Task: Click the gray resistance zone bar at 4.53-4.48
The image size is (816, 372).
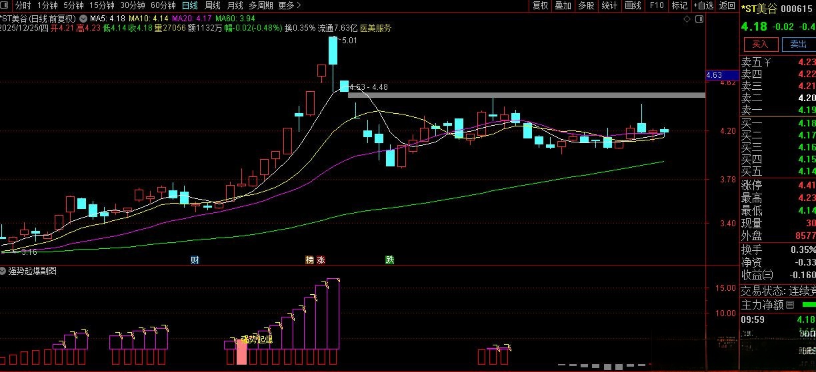Action: 526,95
